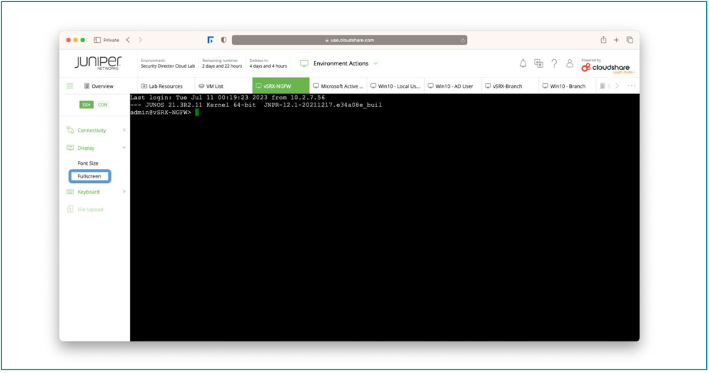Screen dimensions: 709x373
Task: Open the user account profile icon
Action: pos(569,63)
